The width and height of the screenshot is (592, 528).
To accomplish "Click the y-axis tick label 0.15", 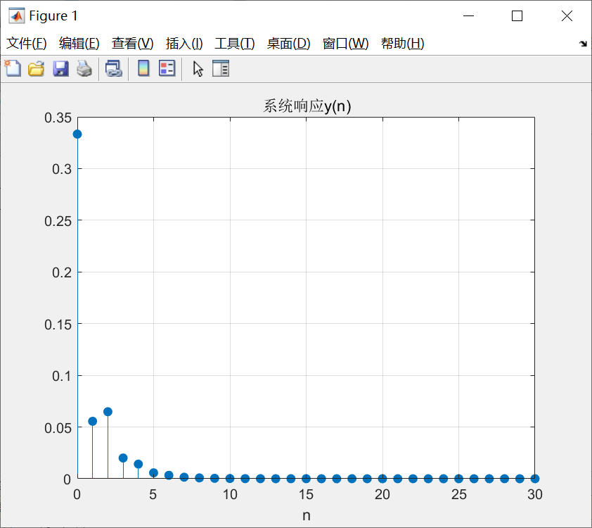I will tap(58, 325).
